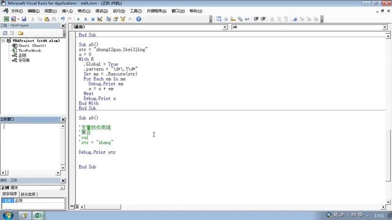392x220 pixels.
Task: Run the macro with the play icon
Action: click(78, 19)
